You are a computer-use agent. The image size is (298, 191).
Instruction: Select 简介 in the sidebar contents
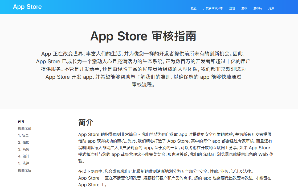click(x=21, y=122)
